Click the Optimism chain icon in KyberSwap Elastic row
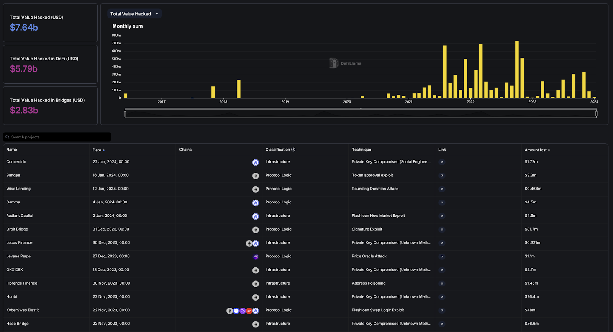The image size is (613, 332). coord(249,311)
